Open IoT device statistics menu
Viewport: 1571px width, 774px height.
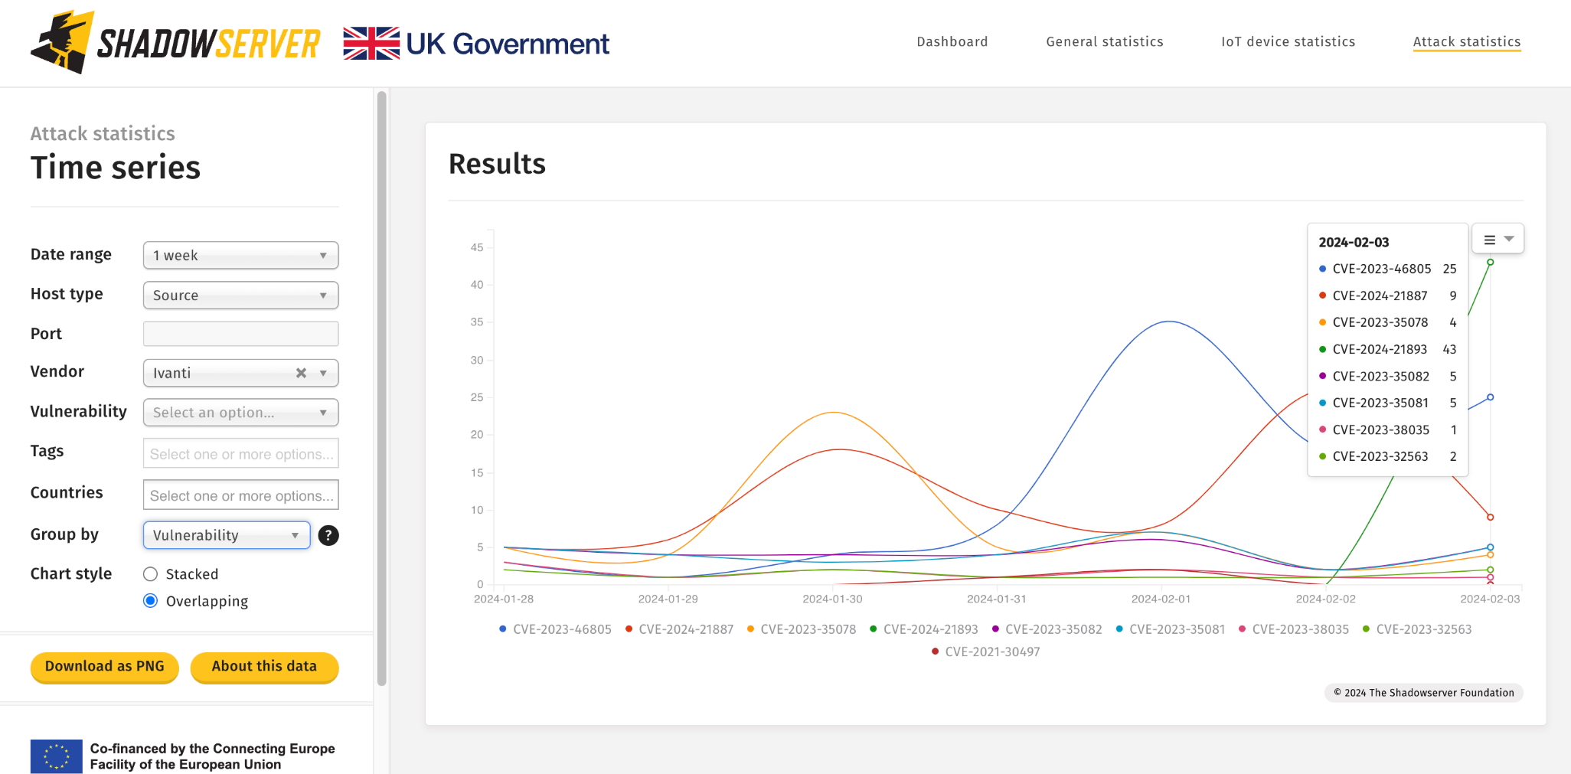point(1288,42)
